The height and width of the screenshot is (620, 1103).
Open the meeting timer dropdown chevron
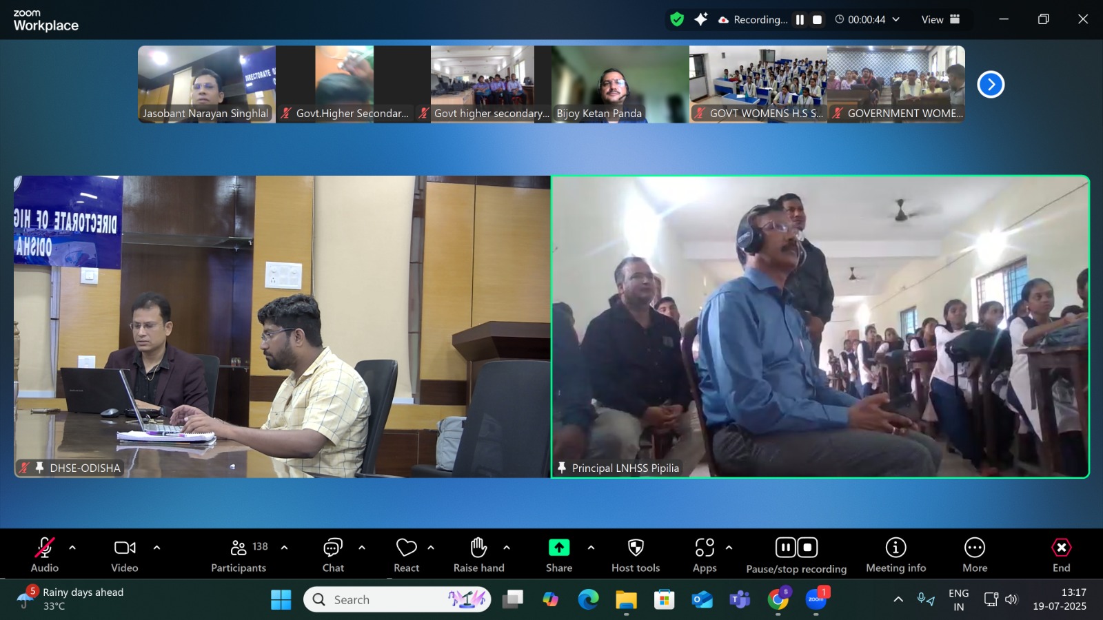click(x=896, y=19)
